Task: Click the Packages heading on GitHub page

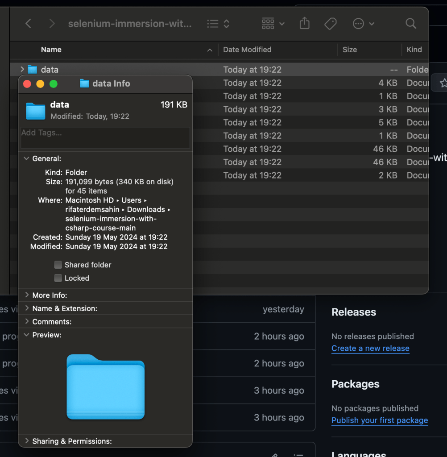Action: click(356, 384)
